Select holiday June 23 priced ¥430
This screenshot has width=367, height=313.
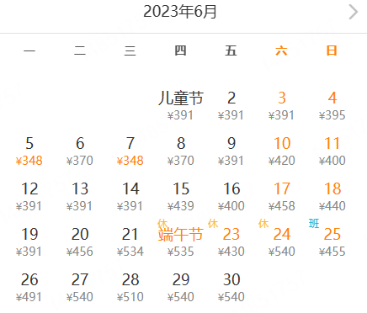[231, 242]
